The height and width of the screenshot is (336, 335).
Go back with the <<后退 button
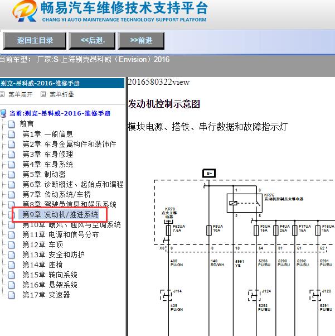click(x=92, y=41)
